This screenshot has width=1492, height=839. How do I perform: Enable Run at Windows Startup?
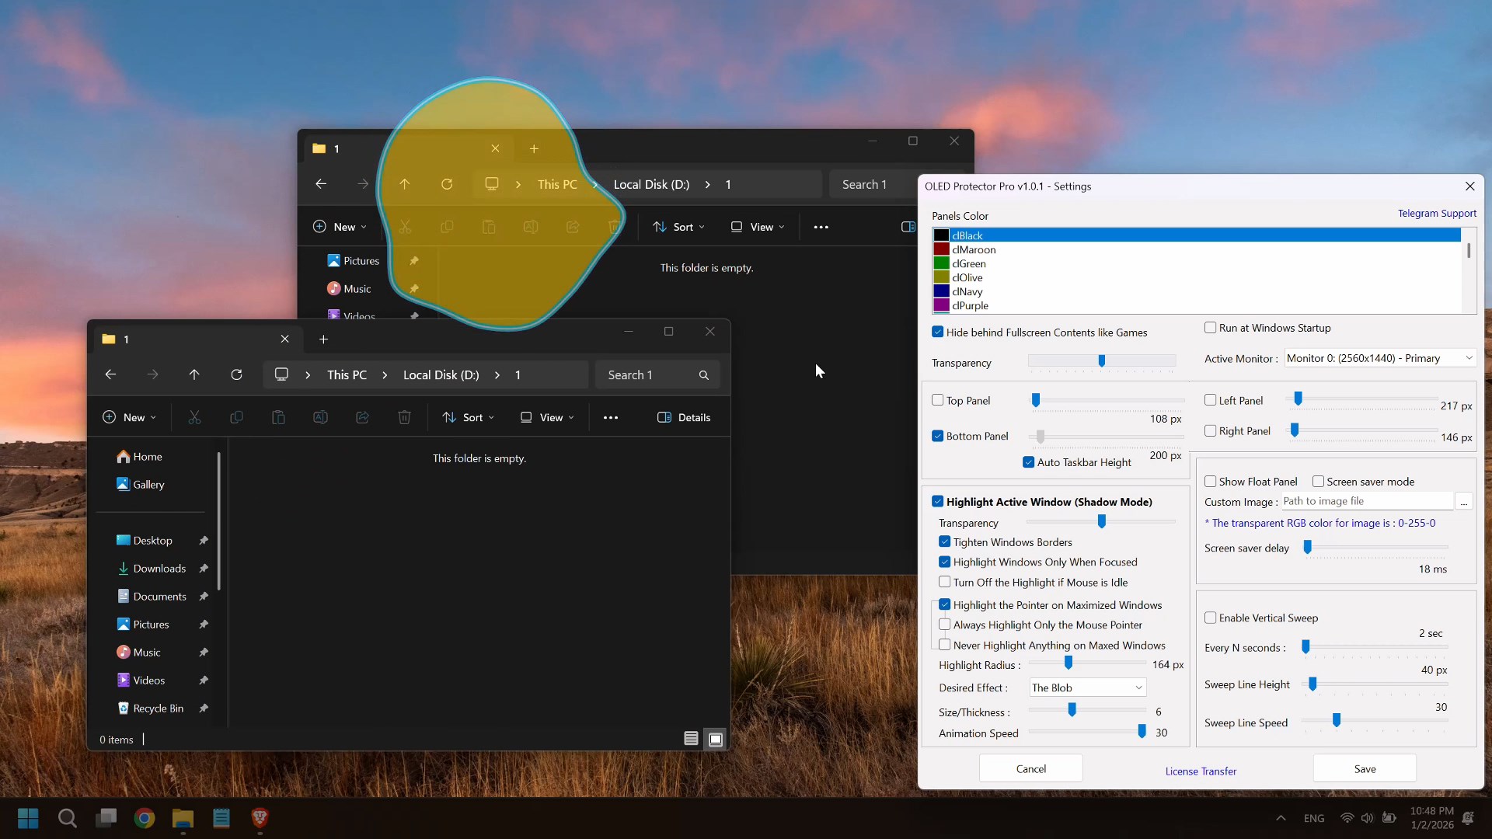(x=1211, y=328)
